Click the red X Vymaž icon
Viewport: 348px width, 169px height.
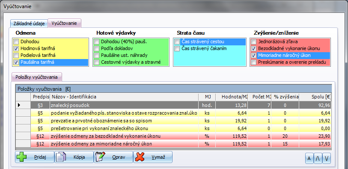click(140, 157)
